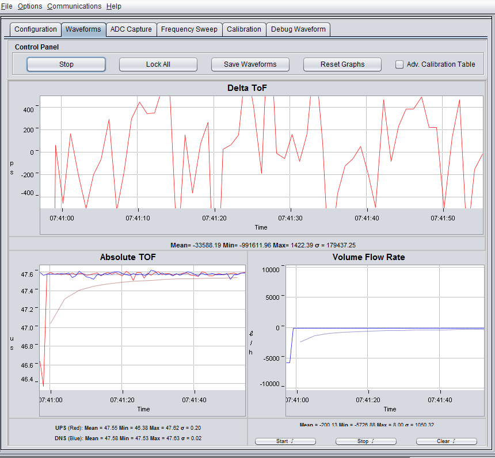Open the Communications menu

pyautogui.click(x=74, y=6)
